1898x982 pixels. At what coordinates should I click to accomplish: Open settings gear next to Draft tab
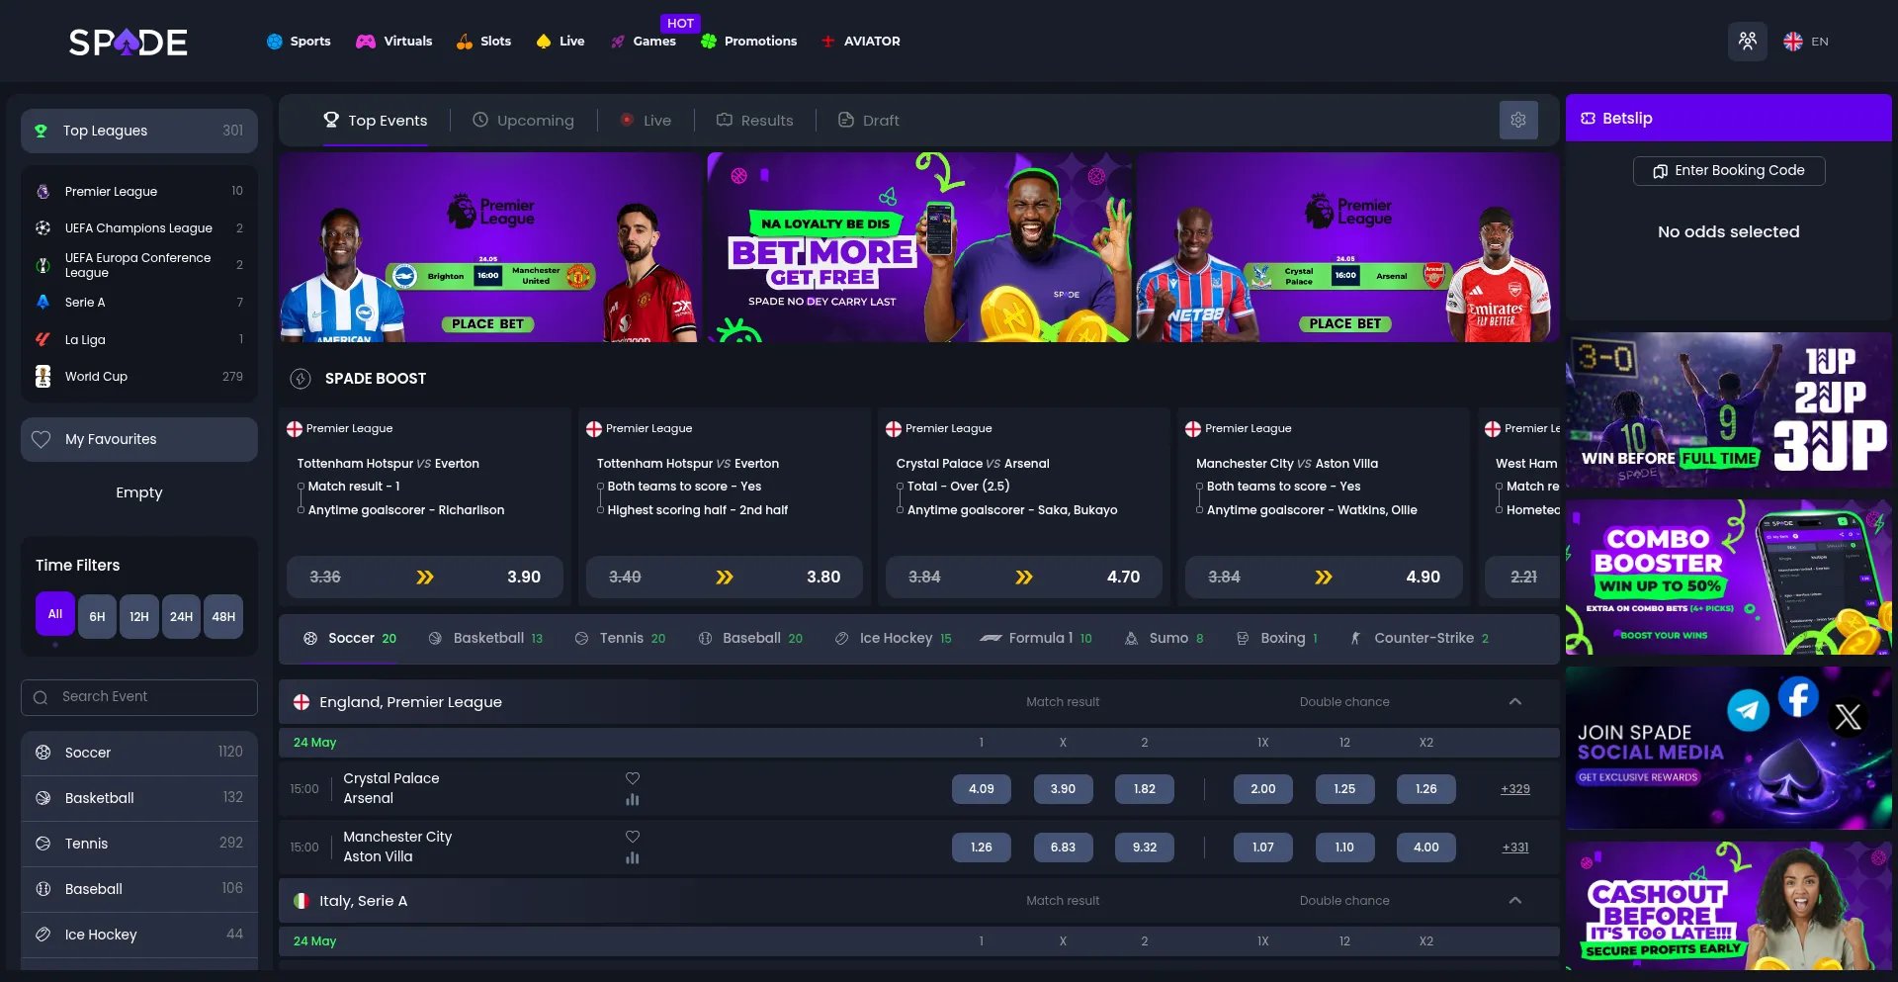point(1518,120)
